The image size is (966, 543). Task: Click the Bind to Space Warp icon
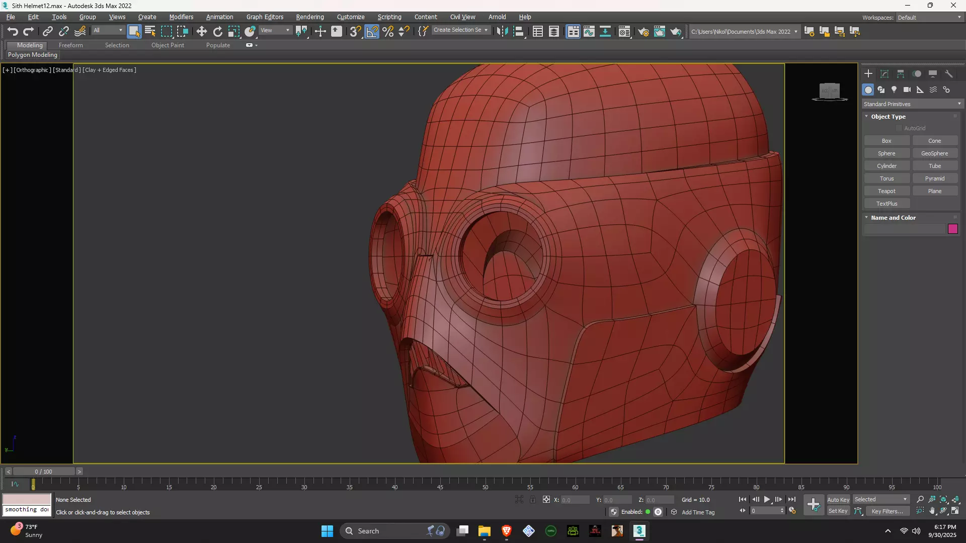(80, 31)
